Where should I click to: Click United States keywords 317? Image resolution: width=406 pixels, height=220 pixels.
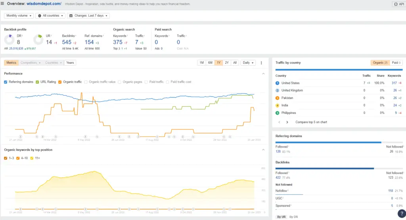[394, 83]
